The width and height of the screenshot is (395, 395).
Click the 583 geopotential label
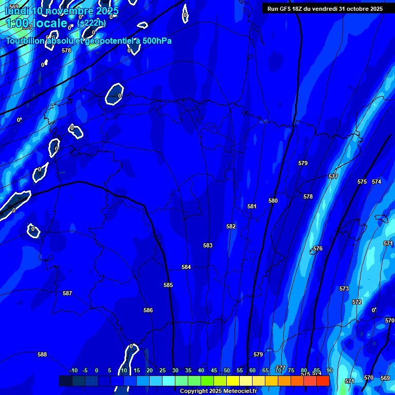point(208,245)
